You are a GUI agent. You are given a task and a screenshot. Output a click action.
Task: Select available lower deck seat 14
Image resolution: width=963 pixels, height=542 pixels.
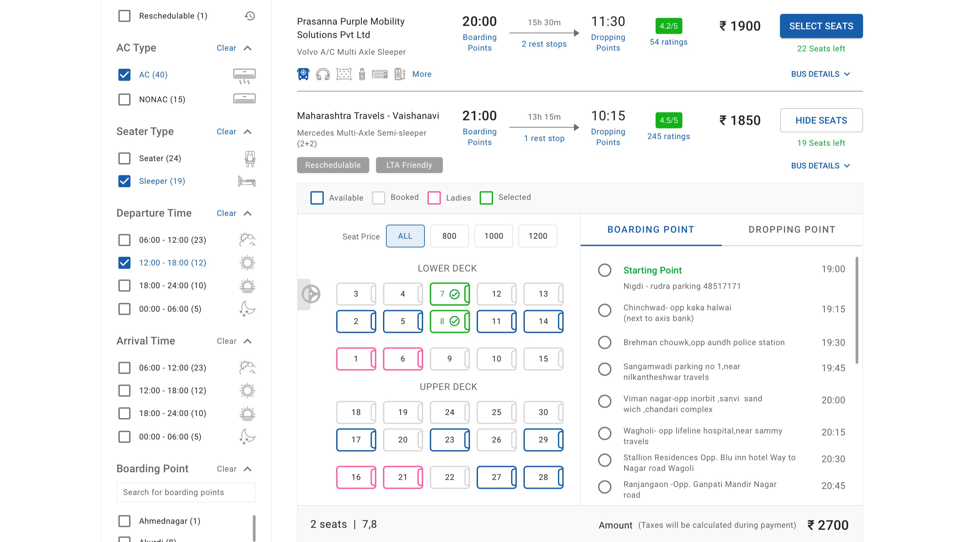click(543, 322)
